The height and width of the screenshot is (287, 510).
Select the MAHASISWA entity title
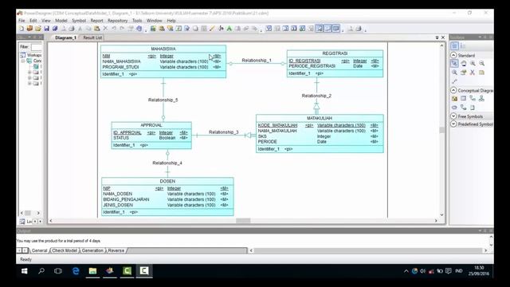tap(163, 49)
